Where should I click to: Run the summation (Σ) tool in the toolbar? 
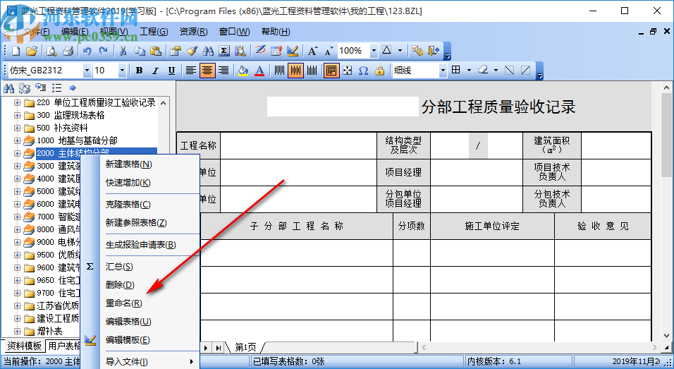pyautogui.click(x=224, y=51)
